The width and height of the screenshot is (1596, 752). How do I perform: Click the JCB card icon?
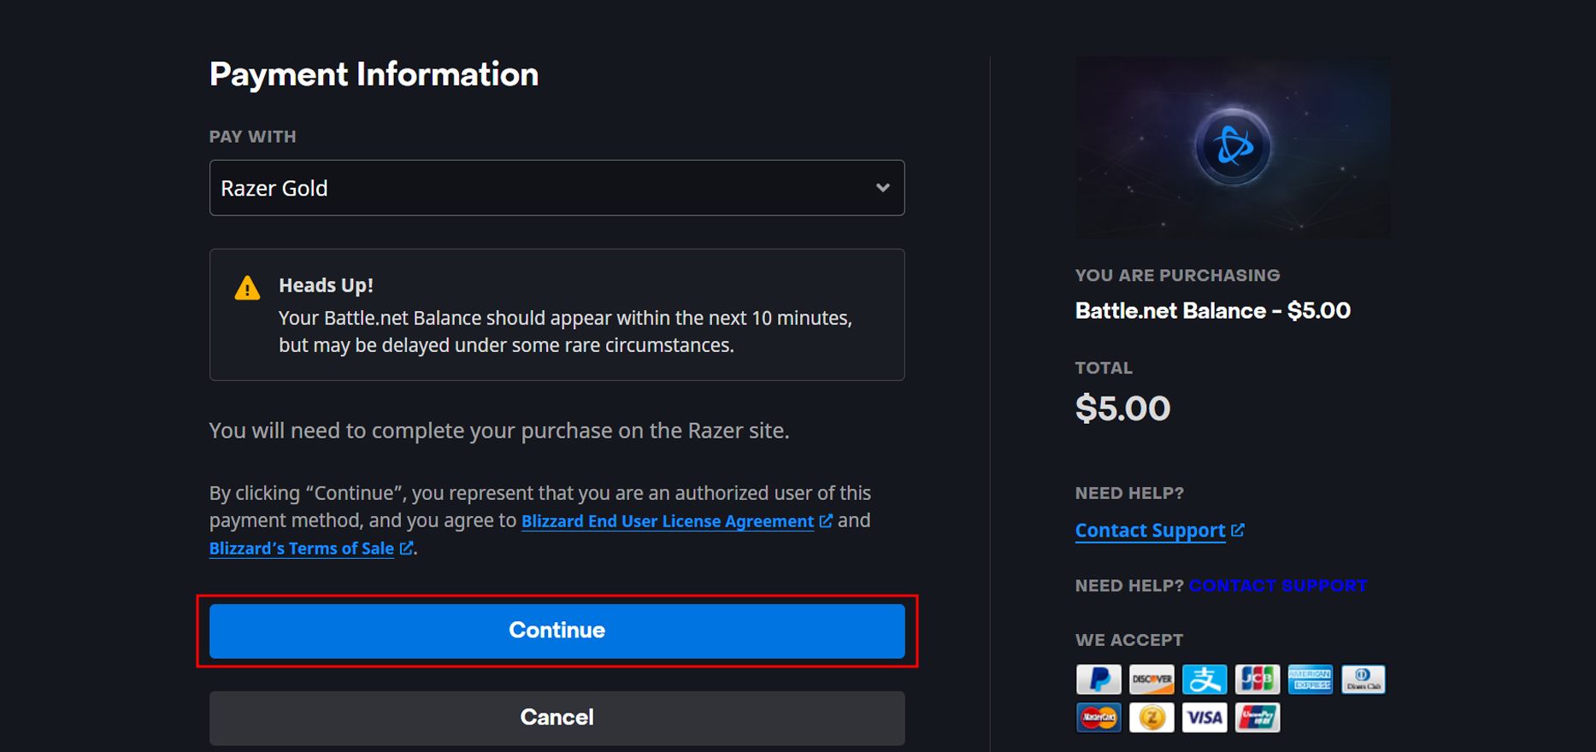click(x=1257, y=680)
